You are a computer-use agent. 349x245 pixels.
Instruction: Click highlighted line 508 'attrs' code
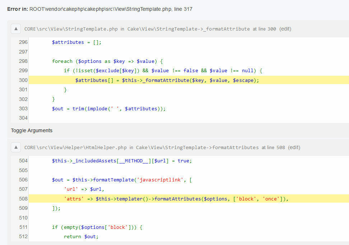click(176, 199)
